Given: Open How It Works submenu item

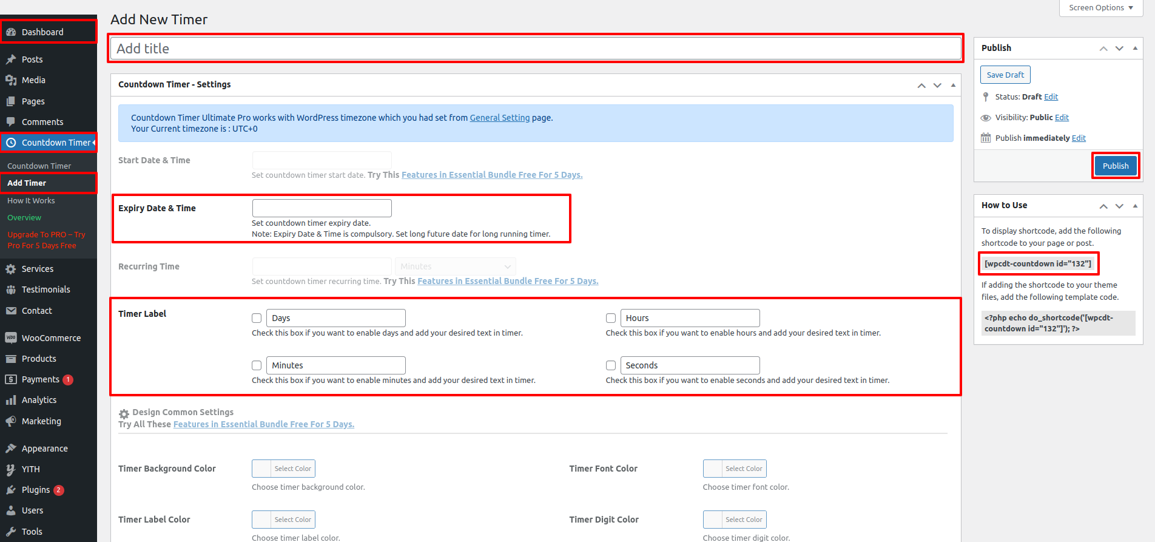Looking at the screenshot, I should (31, 200).
